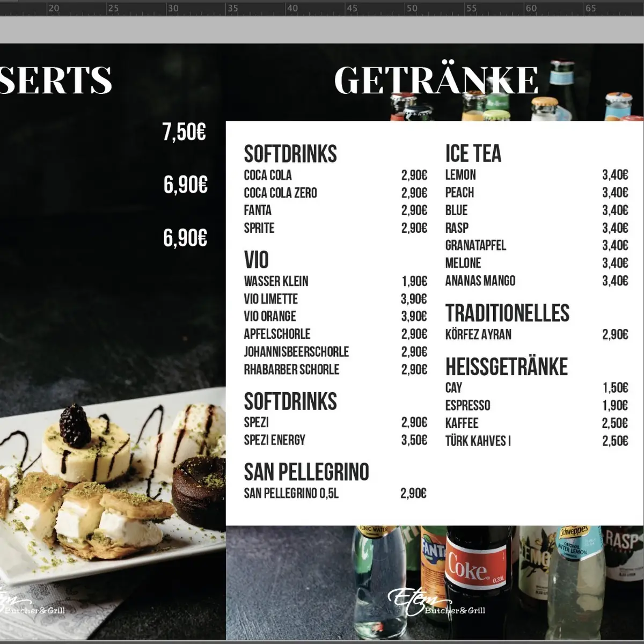Click ANANAS MANGO item
This screenshot has height=644, width=644.
(x=480, y=281)
